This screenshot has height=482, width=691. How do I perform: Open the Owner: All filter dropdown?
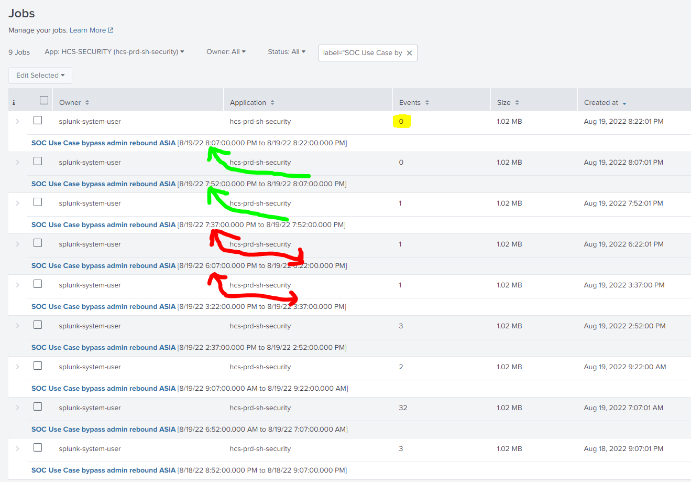226,51
